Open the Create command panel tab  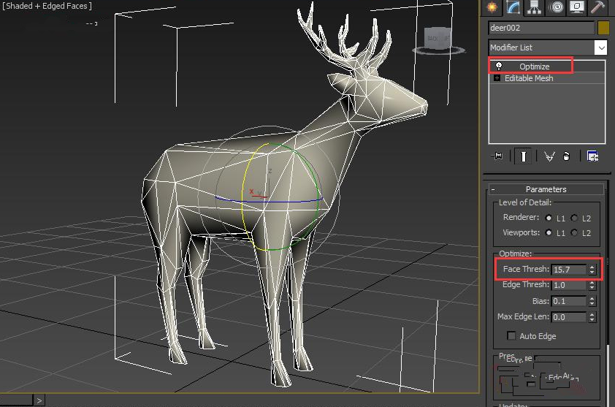tap(492, 7)
